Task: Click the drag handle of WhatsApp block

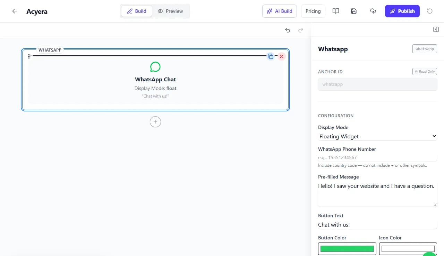Action: click(29, 56)
